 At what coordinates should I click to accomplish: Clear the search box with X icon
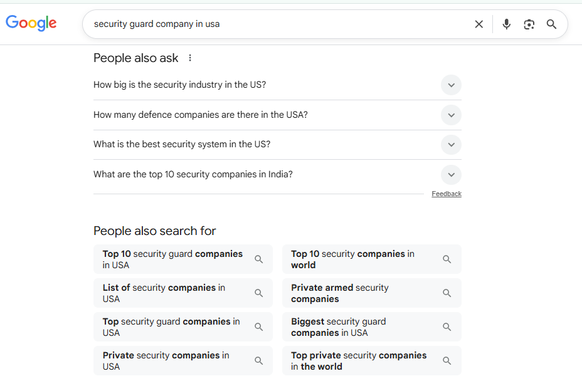click(x=479, y=24)
